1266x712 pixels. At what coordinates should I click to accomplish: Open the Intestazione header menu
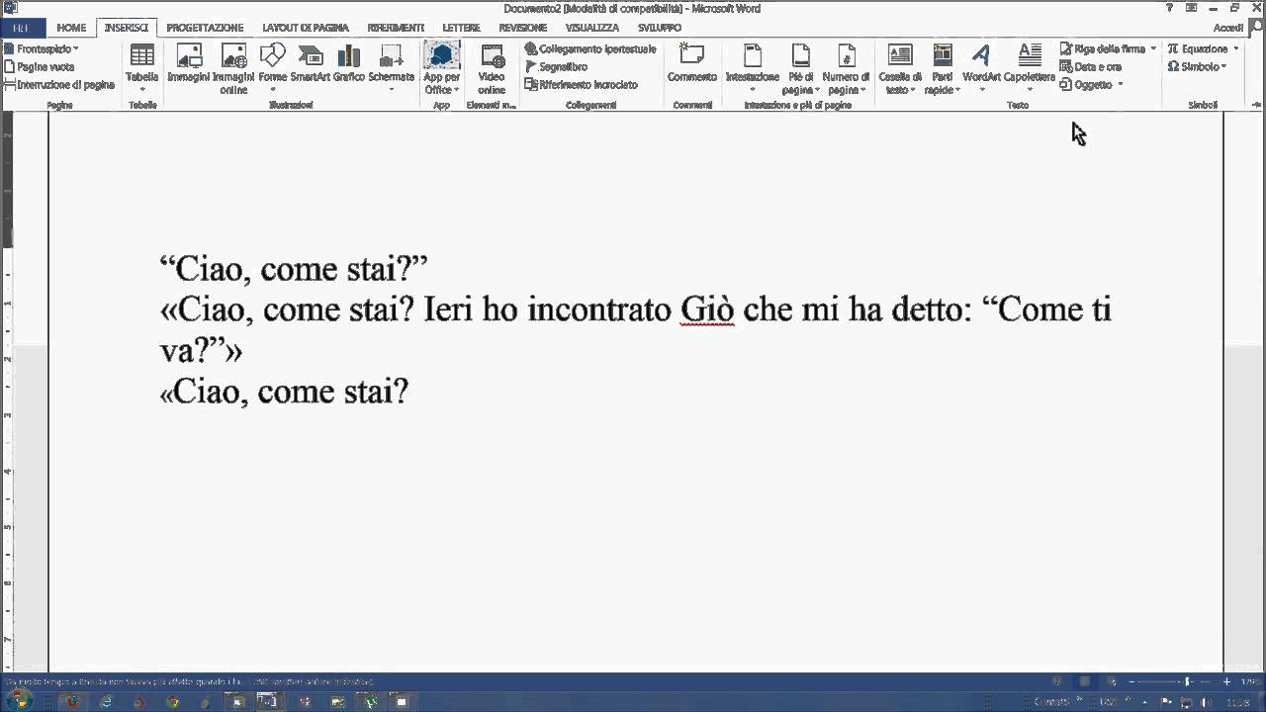(753, 68)
